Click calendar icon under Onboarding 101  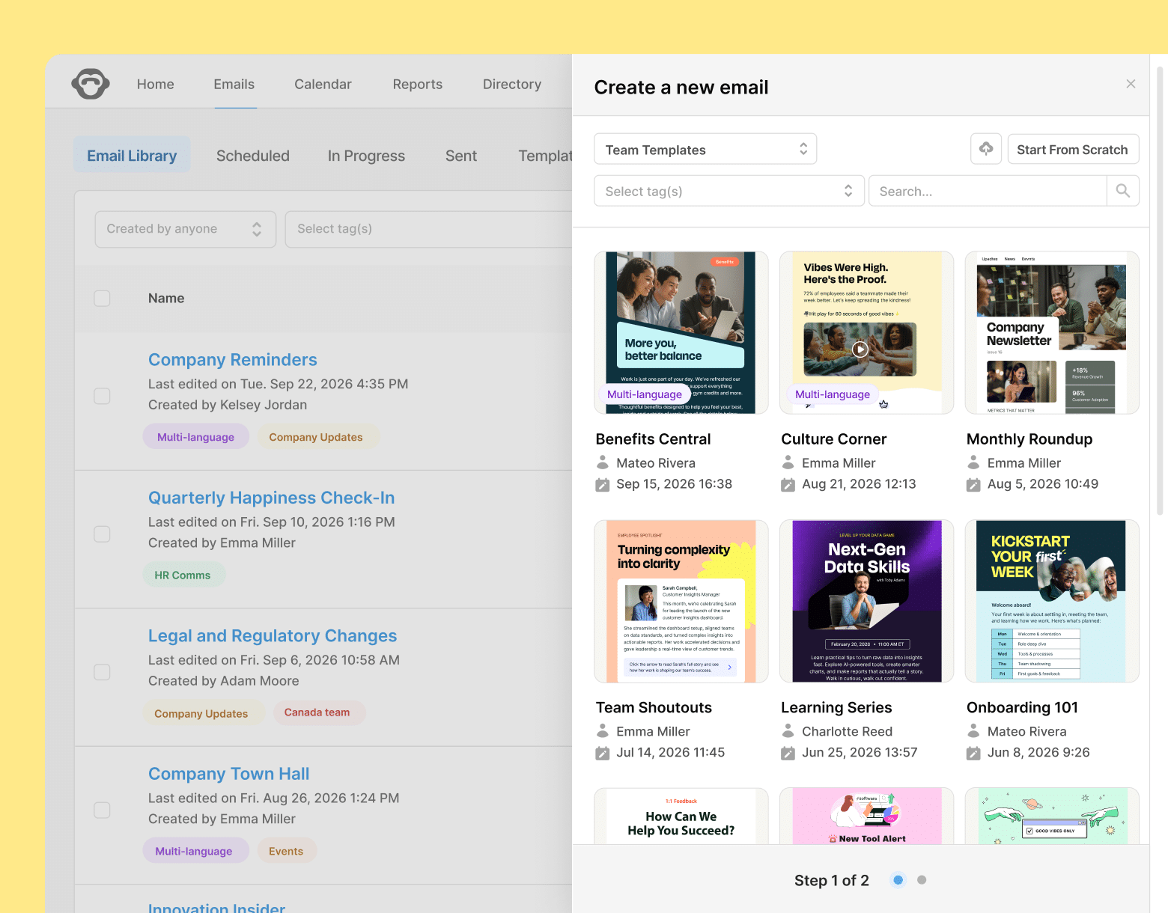[973, 753]
